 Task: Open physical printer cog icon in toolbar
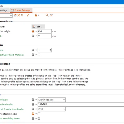(x=22, y=15)
